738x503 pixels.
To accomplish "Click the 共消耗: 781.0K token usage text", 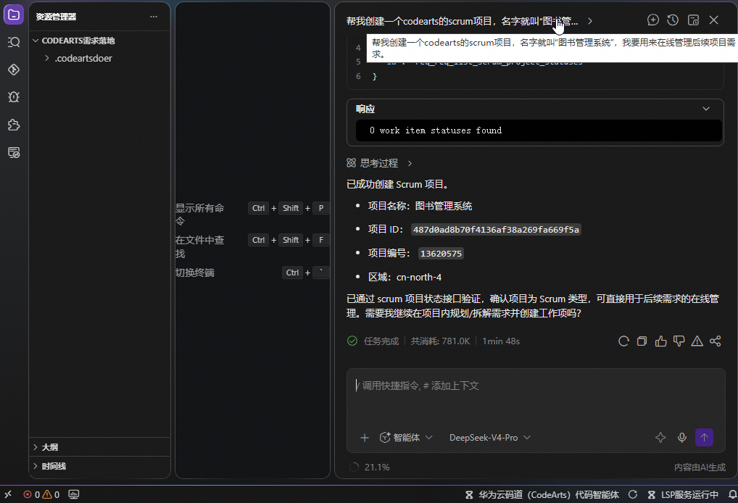I will 440,341.
